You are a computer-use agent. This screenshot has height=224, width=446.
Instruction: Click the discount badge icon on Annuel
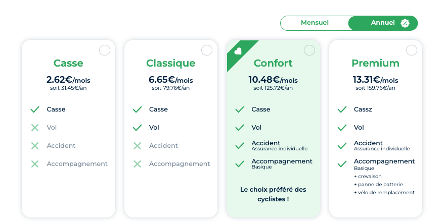pyautogui.click(x=405, y=23)
